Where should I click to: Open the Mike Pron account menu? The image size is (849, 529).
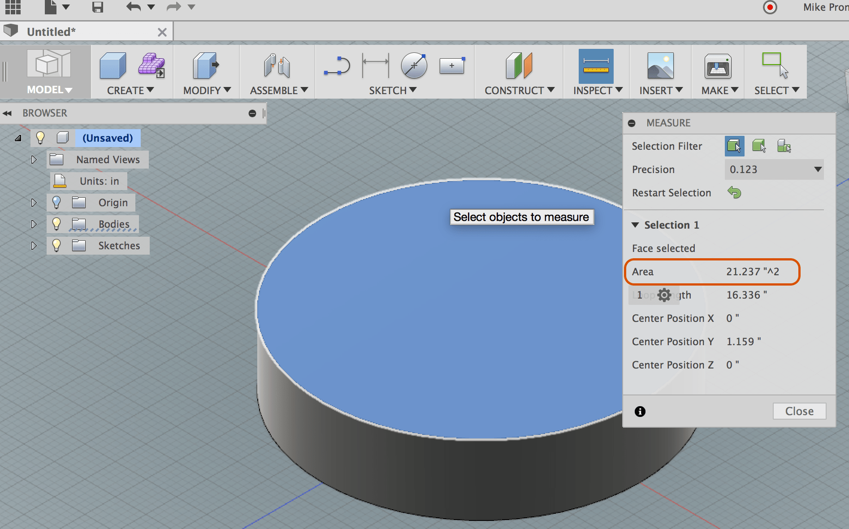826,7
